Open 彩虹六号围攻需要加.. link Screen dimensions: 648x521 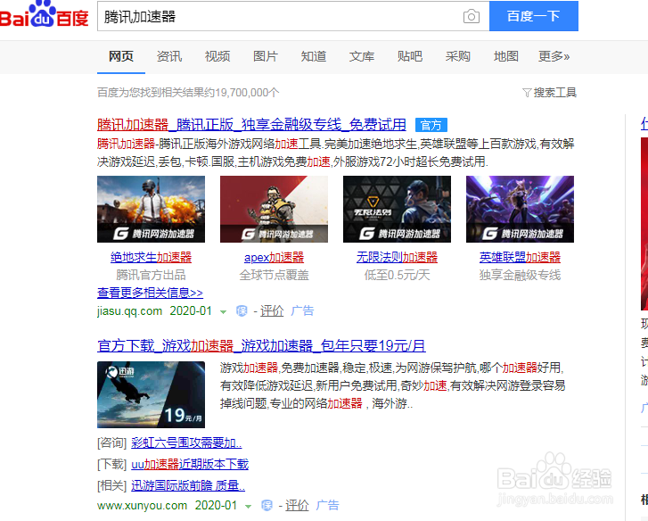coord(186,442)
